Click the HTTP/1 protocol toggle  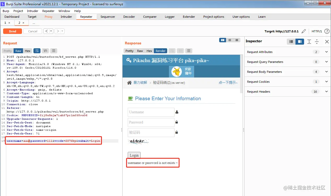[x=317, y=31]
